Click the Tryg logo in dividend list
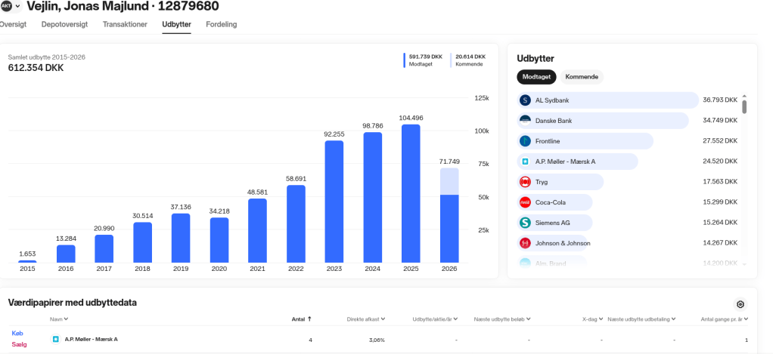 (x=525, y=182)
